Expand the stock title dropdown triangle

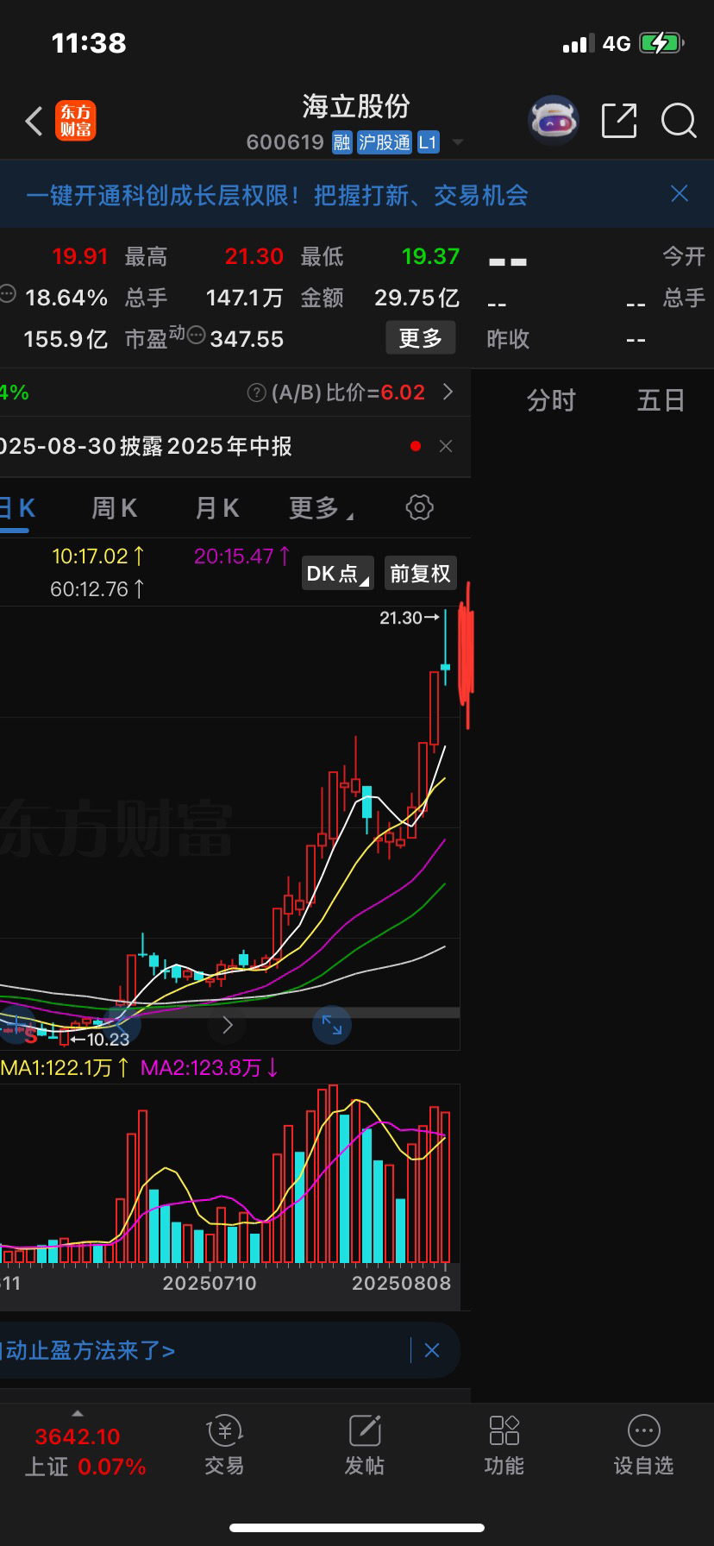[458, 142]
